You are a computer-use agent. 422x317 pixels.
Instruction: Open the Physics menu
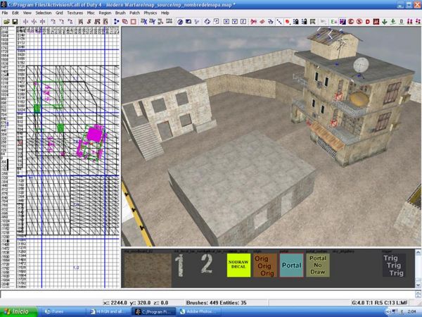(x=151, y=13)
